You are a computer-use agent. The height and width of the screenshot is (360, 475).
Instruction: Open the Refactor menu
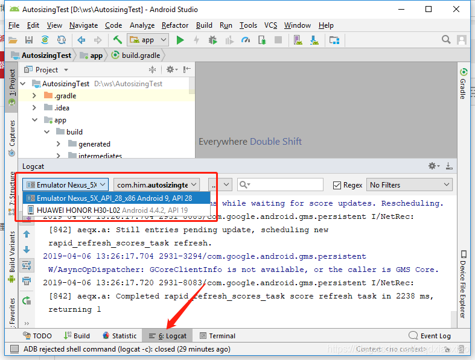[x=175, y=25]
